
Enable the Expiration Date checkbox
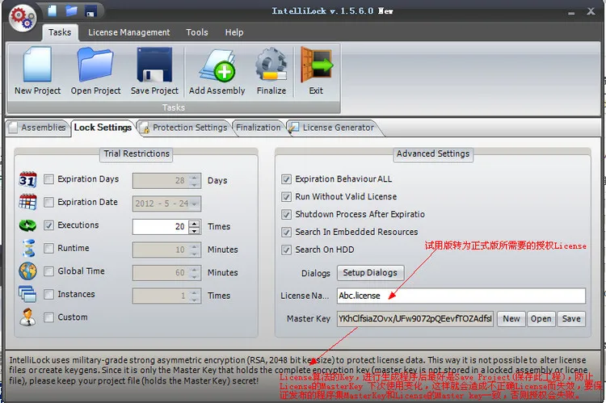[x=48, y=202]
